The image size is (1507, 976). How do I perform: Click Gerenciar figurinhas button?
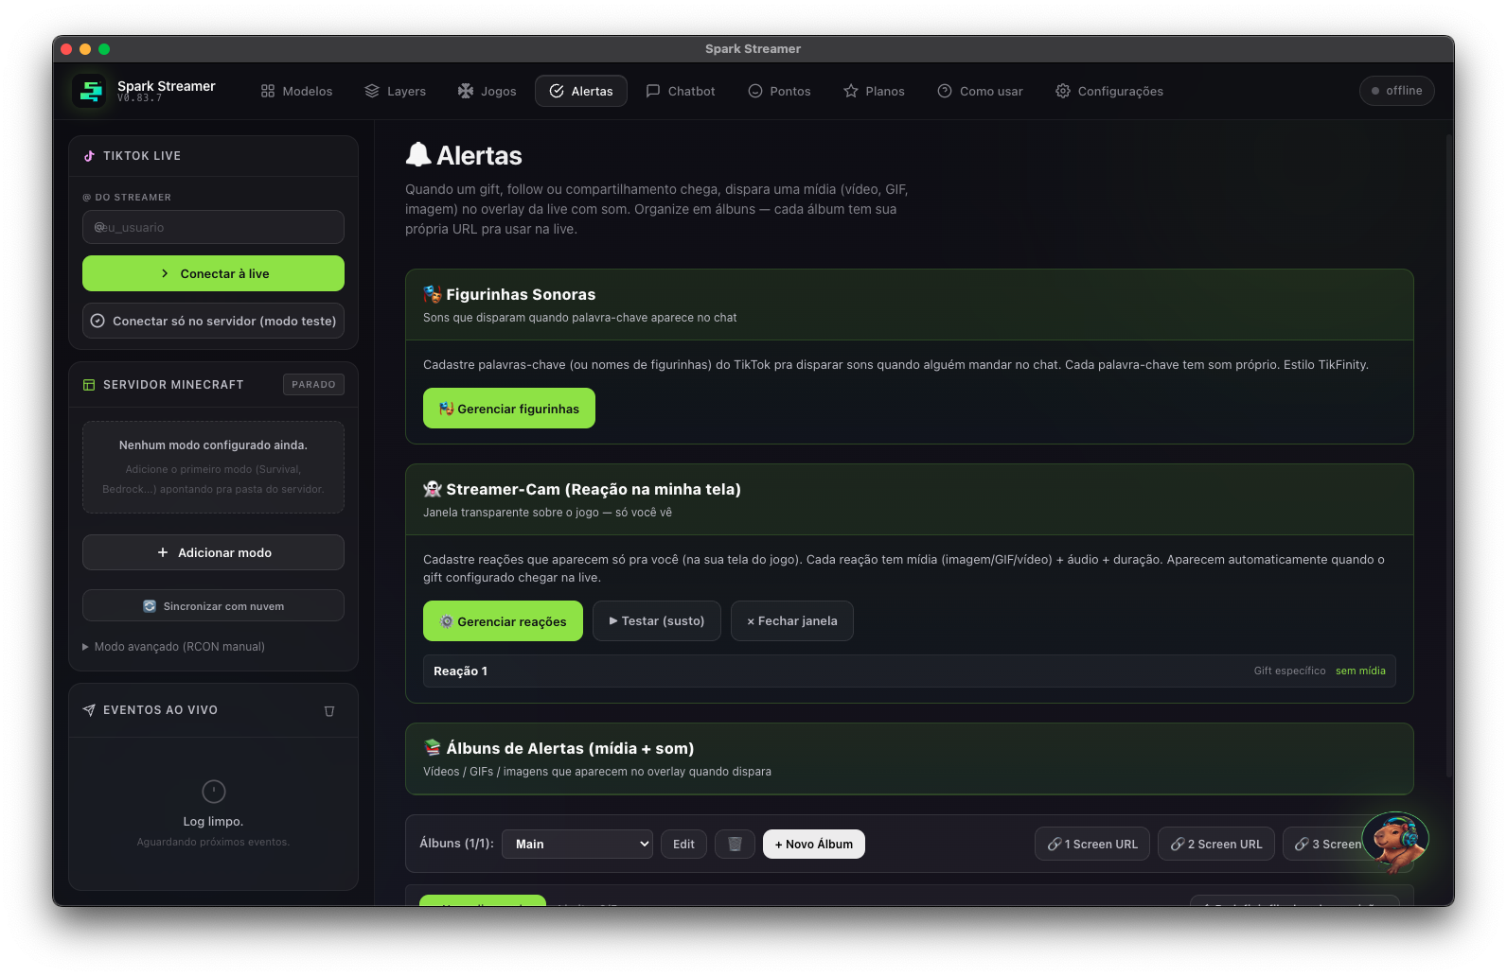pyautogui.click(x=509, y=409)
